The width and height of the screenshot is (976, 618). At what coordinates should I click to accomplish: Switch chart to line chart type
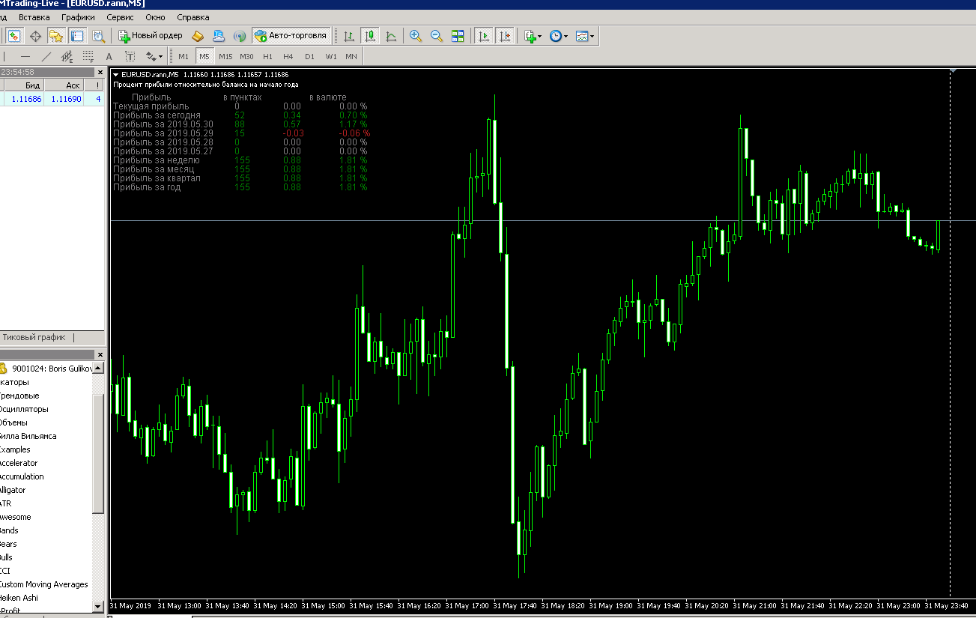[391, 35]
